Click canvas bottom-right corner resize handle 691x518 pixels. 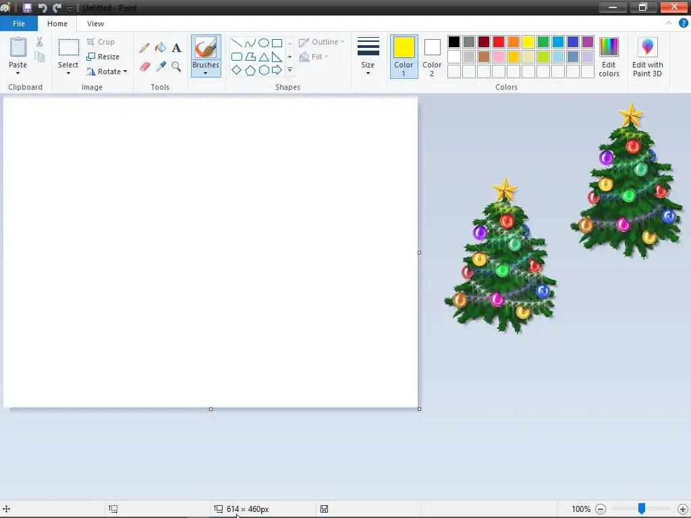(x=419, y=409)
